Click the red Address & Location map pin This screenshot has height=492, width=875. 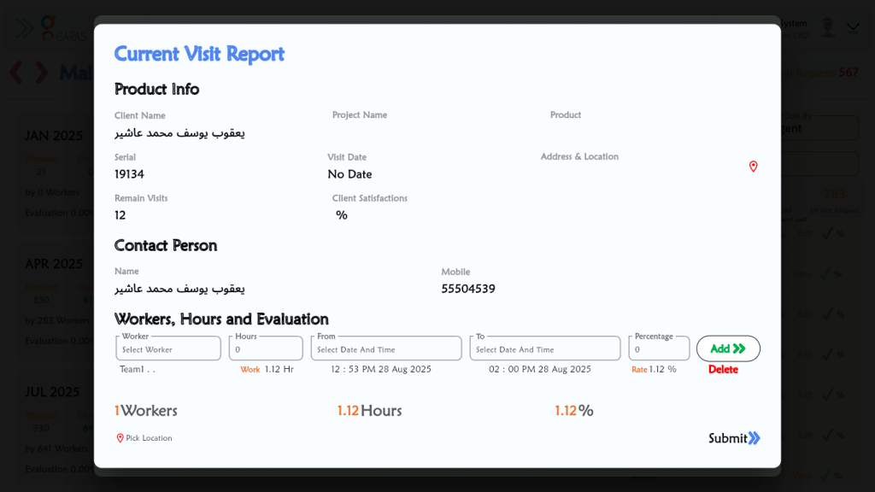coord(753,167)
